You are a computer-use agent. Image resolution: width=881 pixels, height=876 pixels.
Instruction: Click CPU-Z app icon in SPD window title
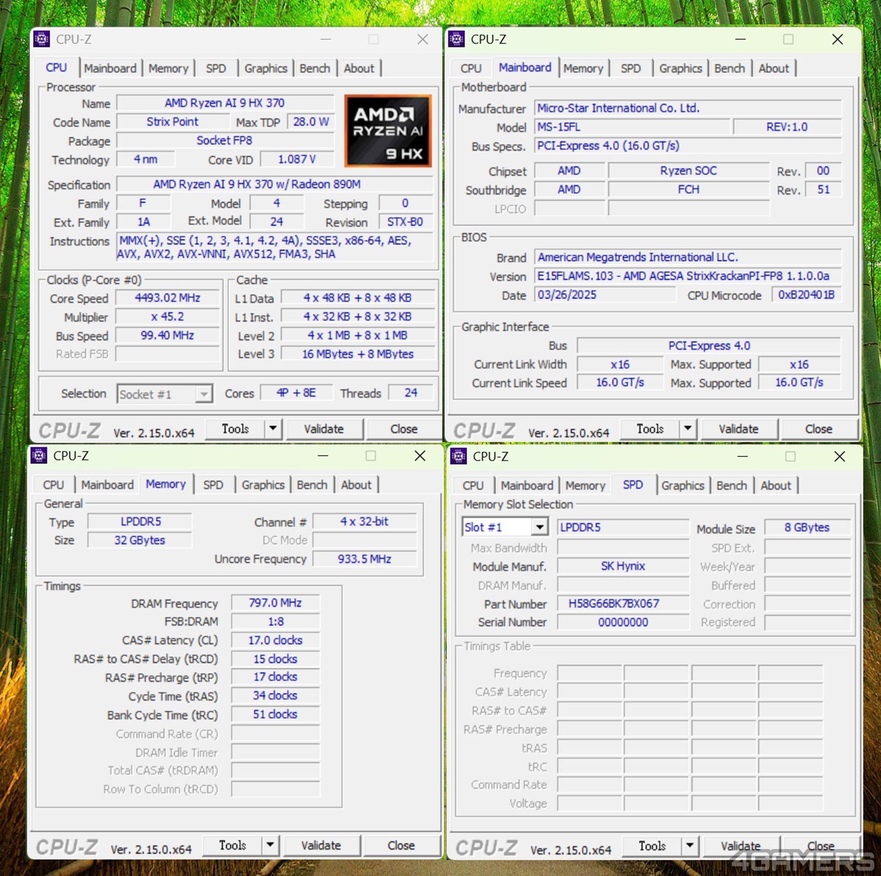pyautogui.click(x=458, y=456)
